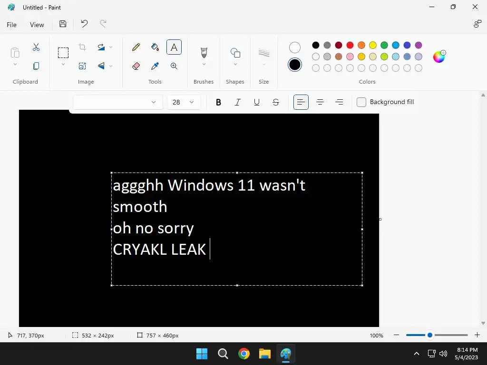The height and width of the screenshot is (365, 487).
Task: Click the Flip icon
Action: pos(101,66)
